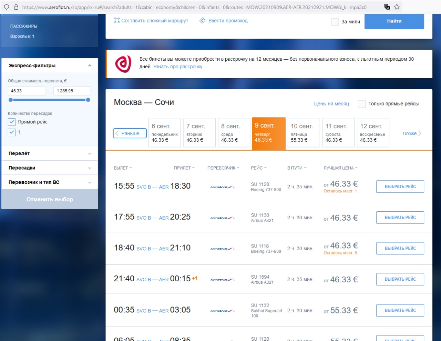
Task: Click the shield tracking protection icon
Action: pos(7,7)
